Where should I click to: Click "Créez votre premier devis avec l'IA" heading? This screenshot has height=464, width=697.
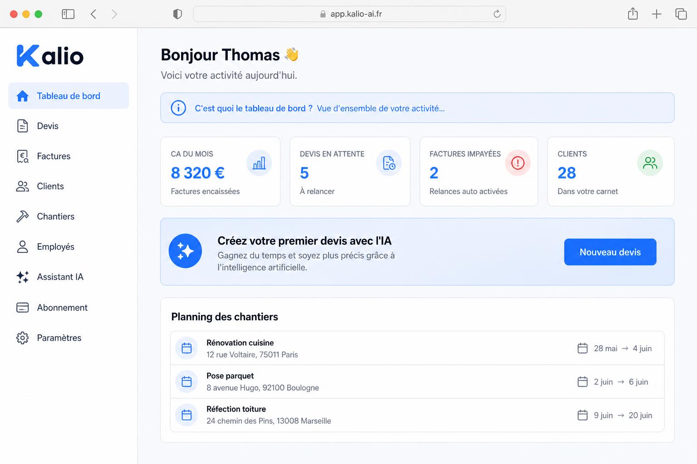[x=304, y=241]
